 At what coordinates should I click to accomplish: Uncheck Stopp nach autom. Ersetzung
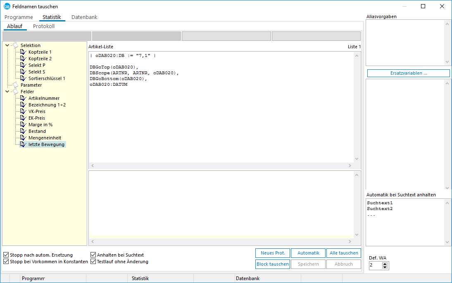(x=6, y=255)
